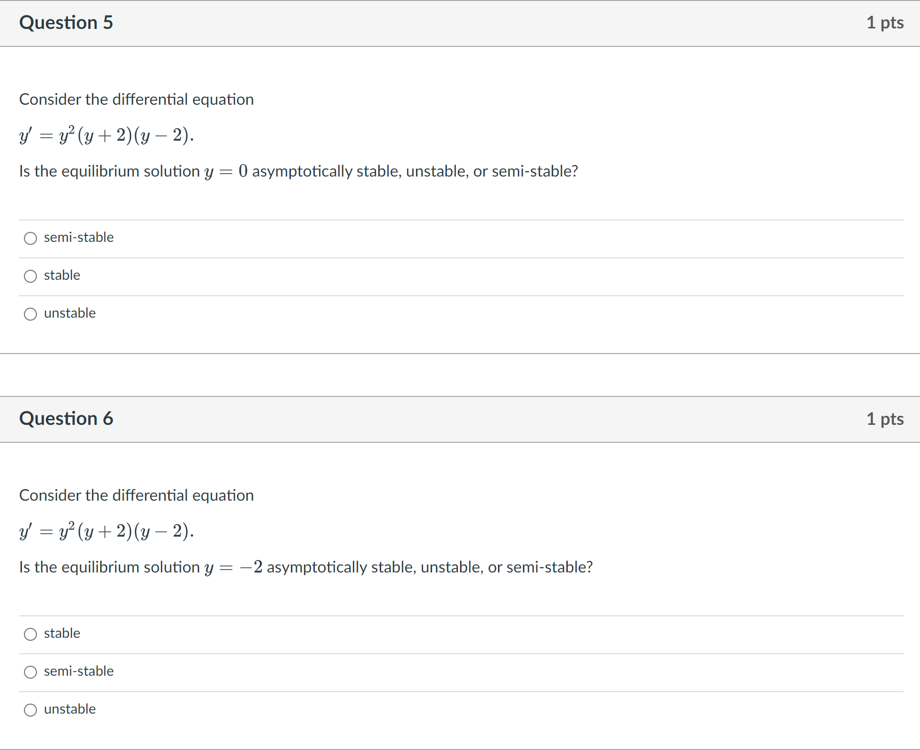Select the unstable option in Question 5
This screenshot has height=750, width=920.
pyautogui.click(x=30, y=314)
